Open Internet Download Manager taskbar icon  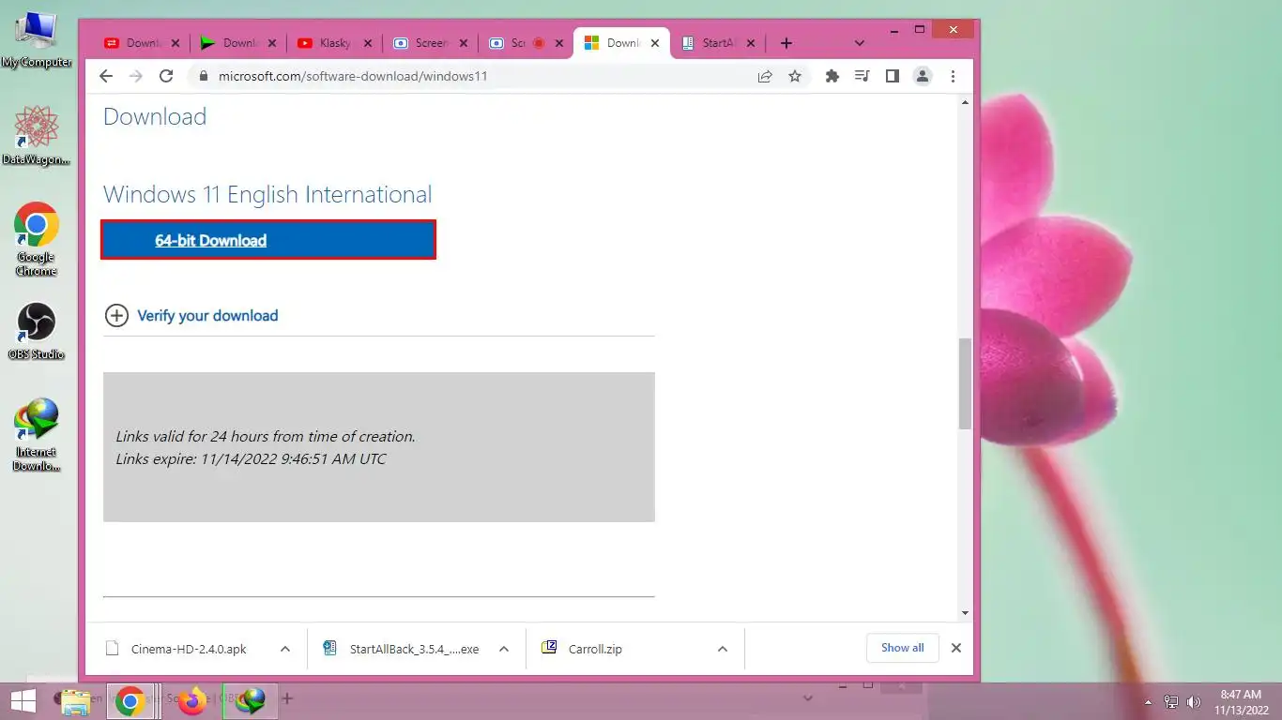pos(251,699)
